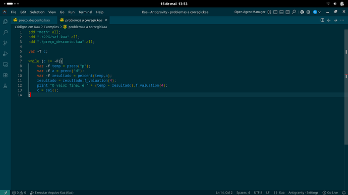Expand the account dropdown chevron
The width and height of the screenshot is (348, 195).
pos(320,12)
